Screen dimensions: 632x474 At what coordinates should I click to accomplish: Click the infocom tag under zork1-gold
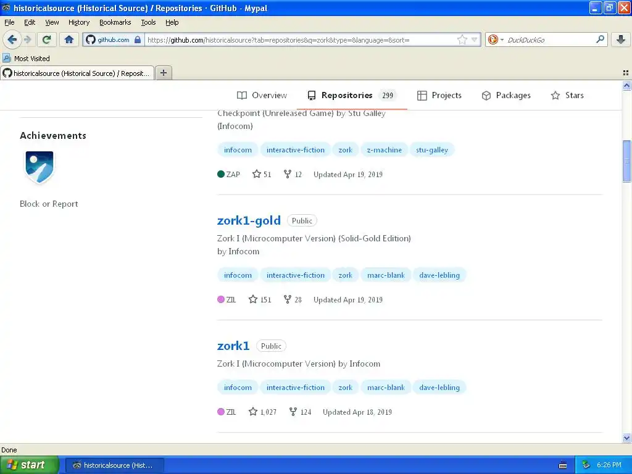point(238,275)
